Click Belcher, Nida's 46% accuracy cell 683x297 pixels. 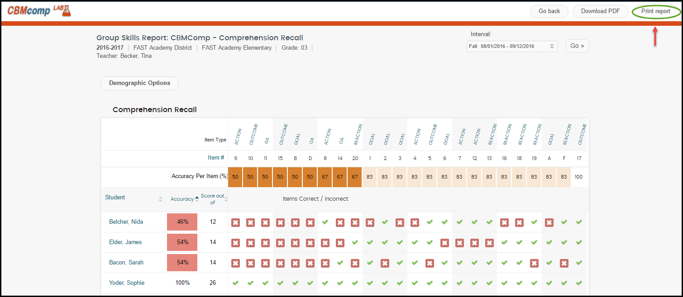(182, 222)
